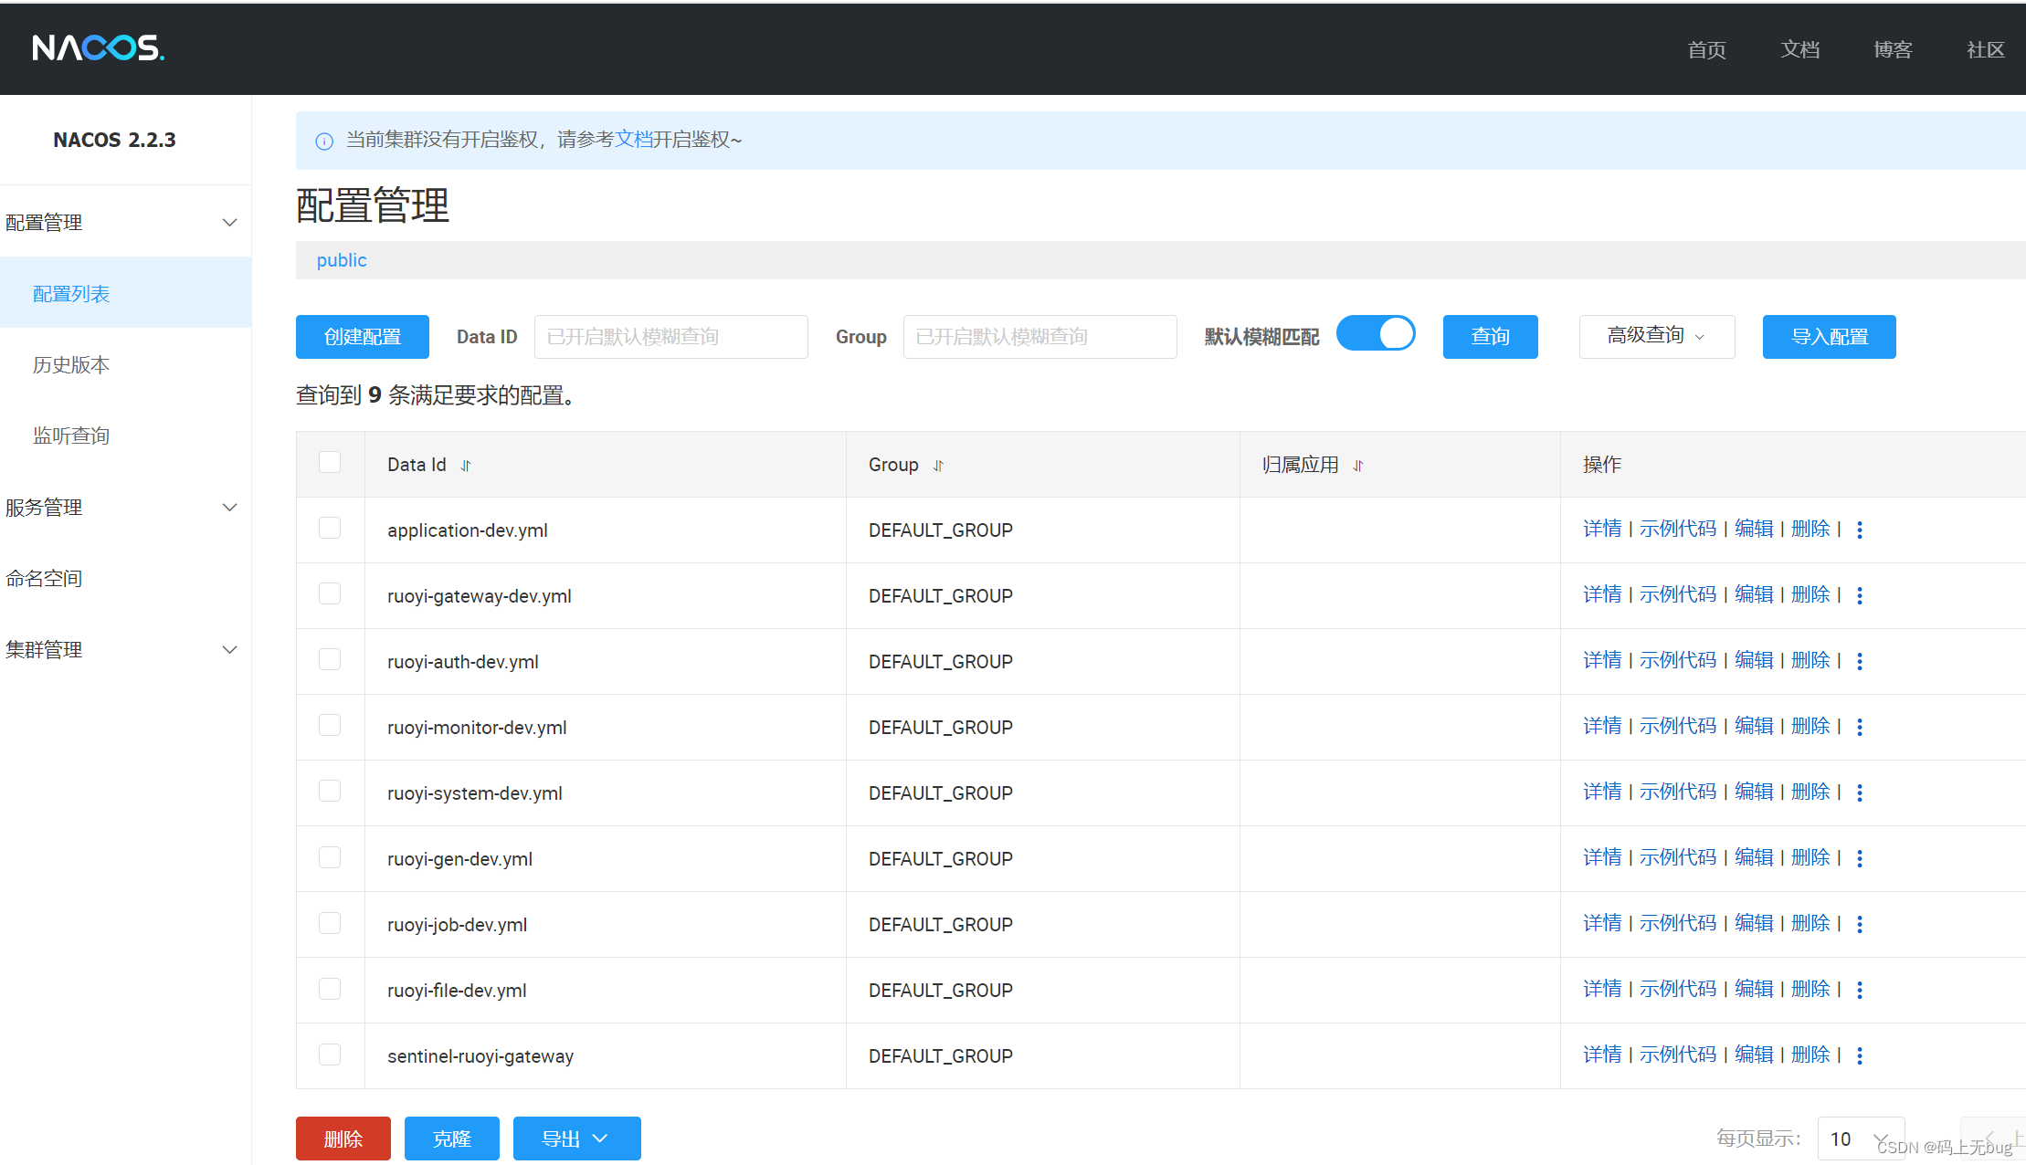
Task: Open more actions for ruoyi-monitor-dev.yml
Action: click(1860, 727)
